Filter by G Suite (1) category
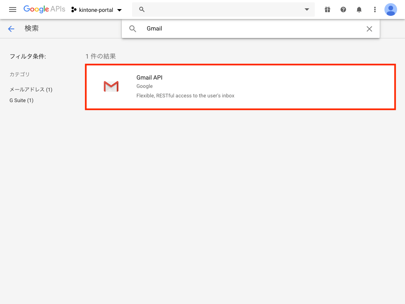The width and height of the screenshot is (405, 304). pyautogui.click(x=21, y=101)
